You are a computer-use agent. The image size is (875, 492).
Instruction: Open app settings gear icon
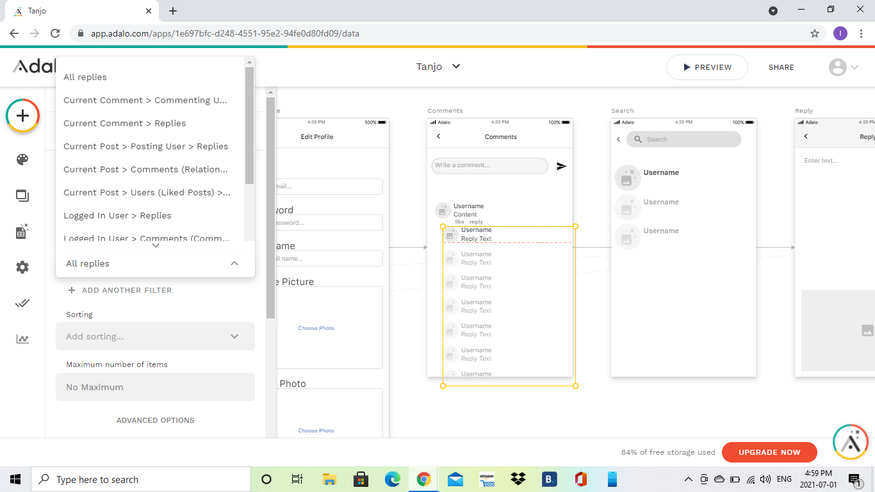[x=22, y=267]
